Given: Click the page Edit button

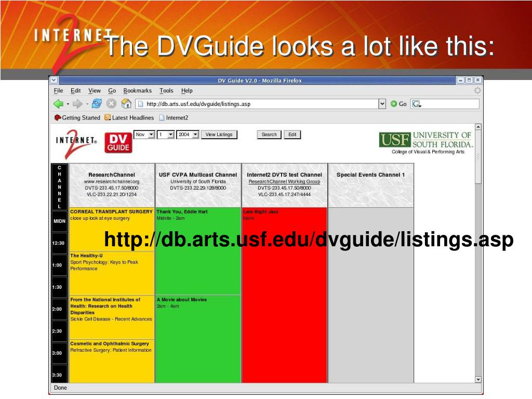Looking at the screenshot, I should click(x=292, y=135).
